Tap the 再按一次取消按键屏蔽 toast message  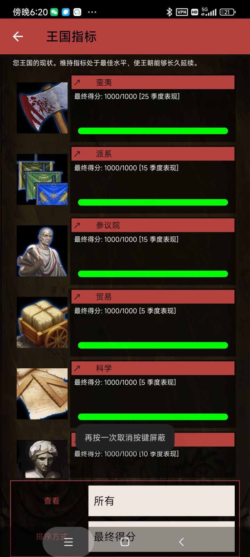click(125, 438)
